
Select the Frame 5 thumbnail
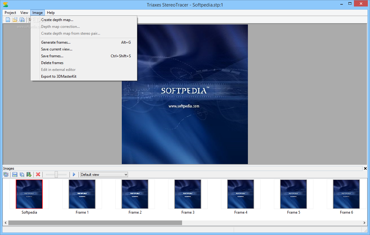[294, 194]
